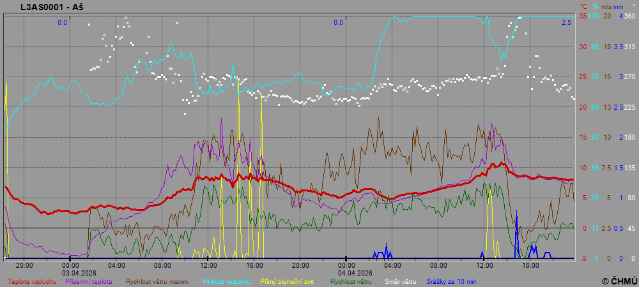
Task: Select the Rychlost větru maxim. legend label
Action: pyautogui.click(x=157, y=281)
